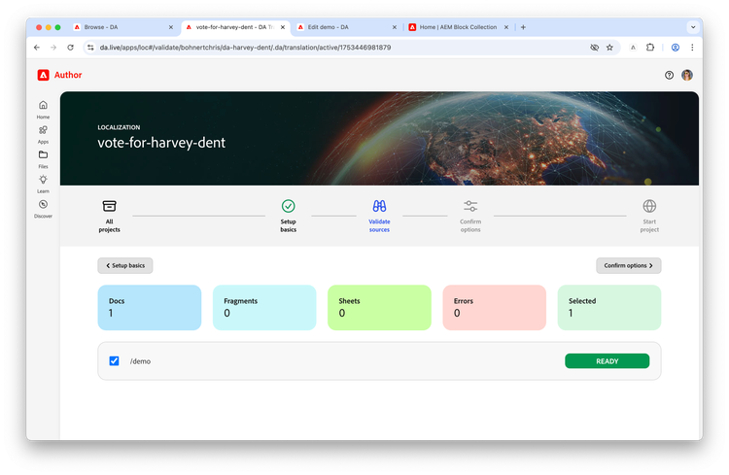Select Validate sources binoculars step

coord(379,206)
